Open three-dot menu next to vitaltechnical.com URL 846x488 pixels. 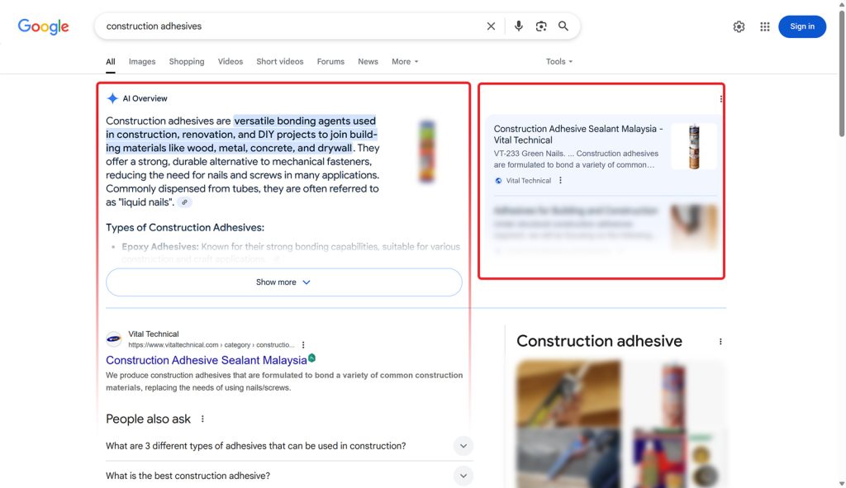[303, 345]
